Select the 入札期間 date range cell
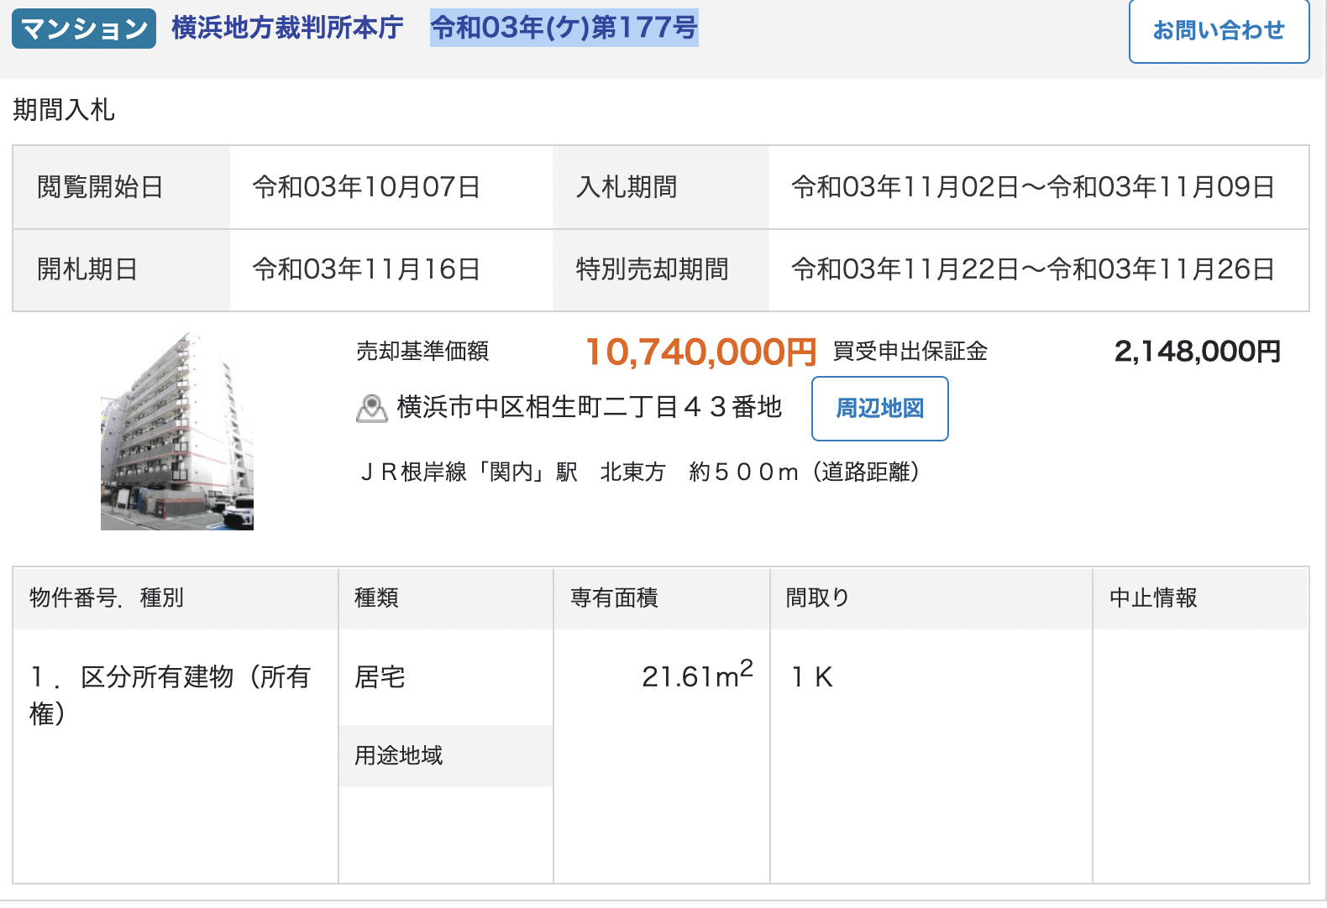This screenshot has width=1327, height=908. 1032,187
